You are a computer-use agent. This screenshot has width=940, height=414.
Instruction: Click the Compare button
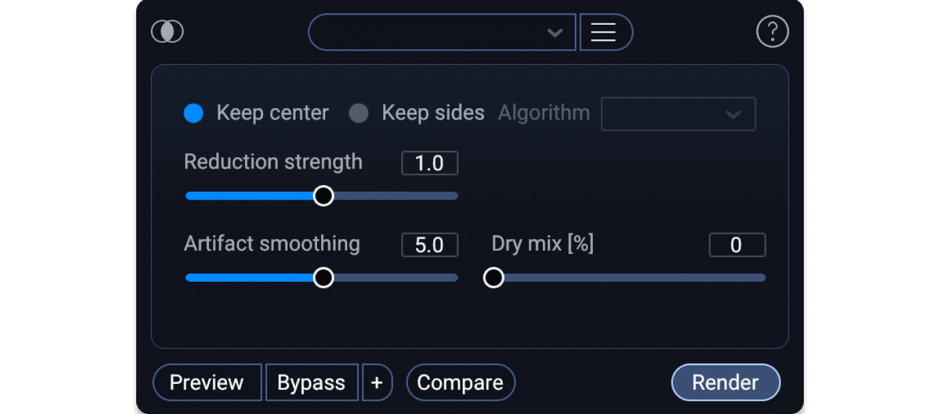pyautogui.click(x=460, y=383)
